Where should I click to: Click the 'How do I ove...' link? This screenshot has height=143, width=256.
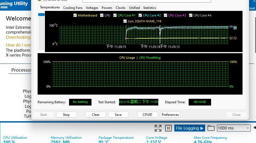18,45
